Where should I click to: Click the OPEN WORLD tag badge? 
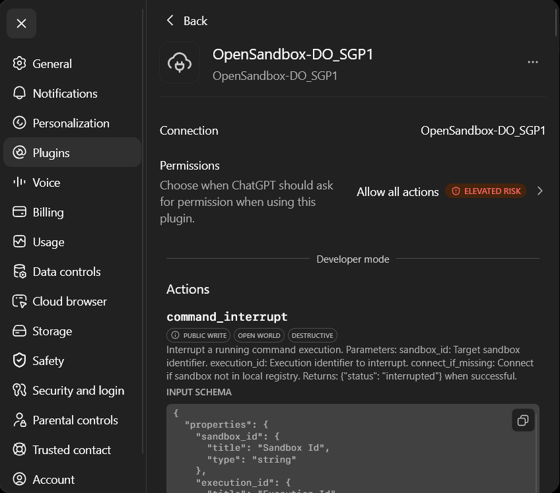tap(259, 335)
